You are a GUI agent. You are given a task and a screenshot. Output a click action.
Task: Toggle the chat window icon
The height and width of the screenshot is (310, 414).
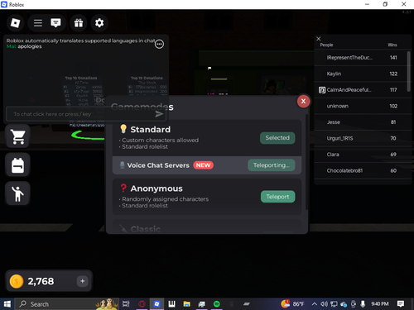click(55, 23)
